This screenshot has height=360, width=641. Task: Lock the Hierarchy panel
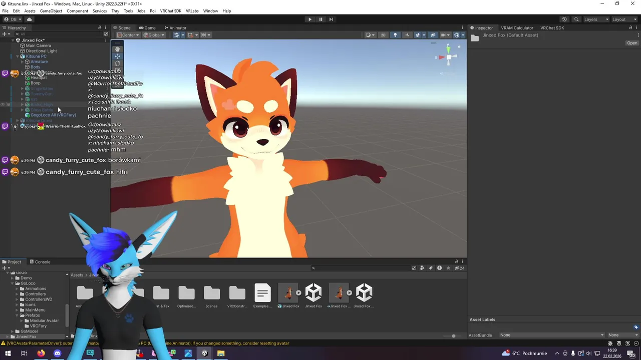(x=100, y=28)
